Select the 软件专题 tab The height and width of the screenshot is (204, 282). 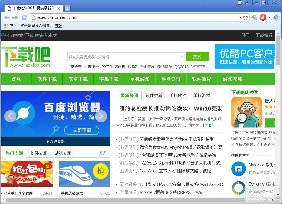pyautogui.click(x=39, y=153)
